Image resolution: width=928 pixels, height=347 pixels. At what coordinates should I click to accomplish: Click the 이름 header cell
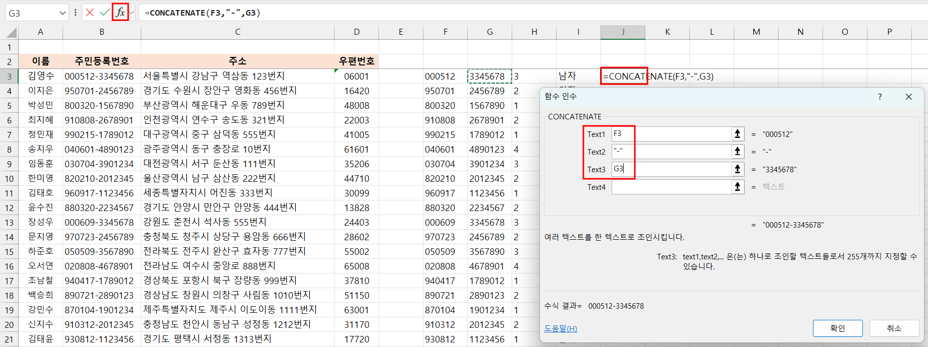[40, 61]
